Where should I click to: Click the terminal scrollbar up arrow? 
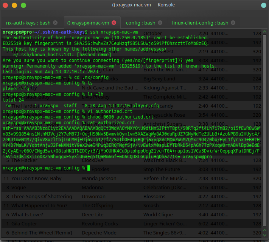click(x=265, y=32)
